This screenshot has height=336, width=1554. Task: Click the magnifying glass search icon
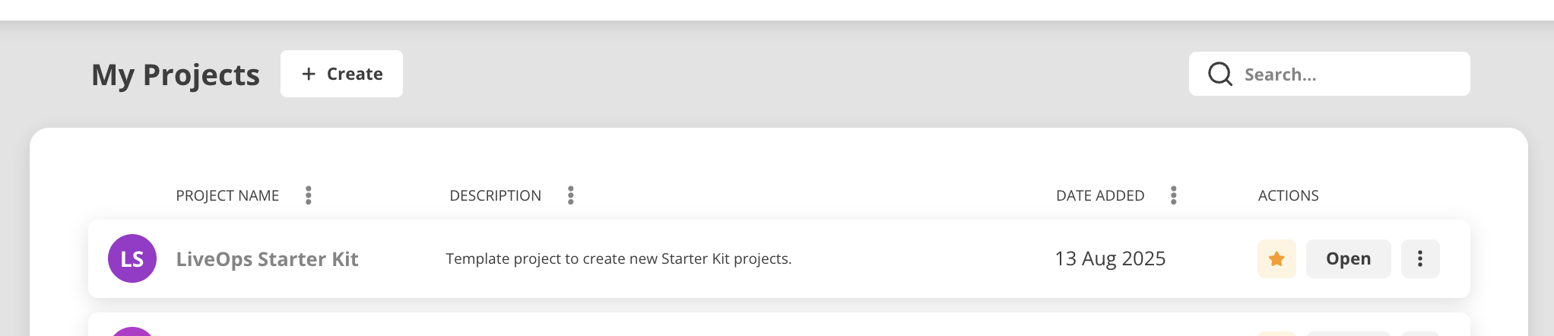click(1220, 74)
